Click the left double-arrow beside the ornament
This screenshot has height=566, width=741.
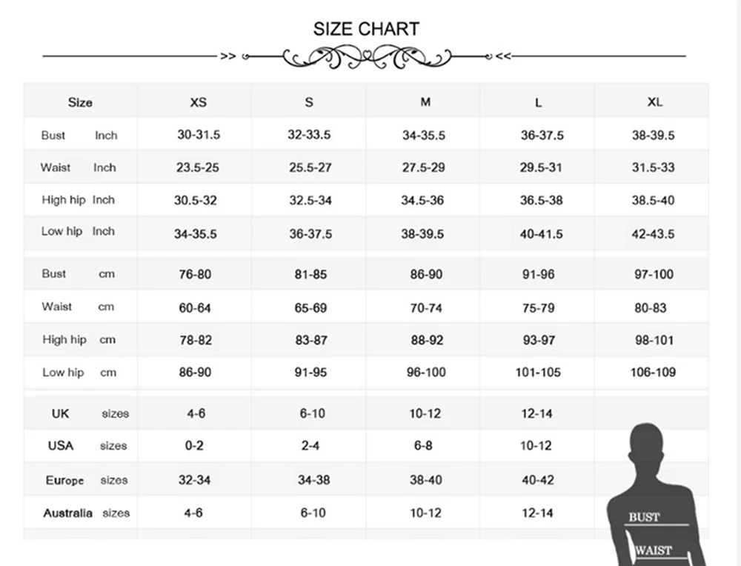click(228, 56)
